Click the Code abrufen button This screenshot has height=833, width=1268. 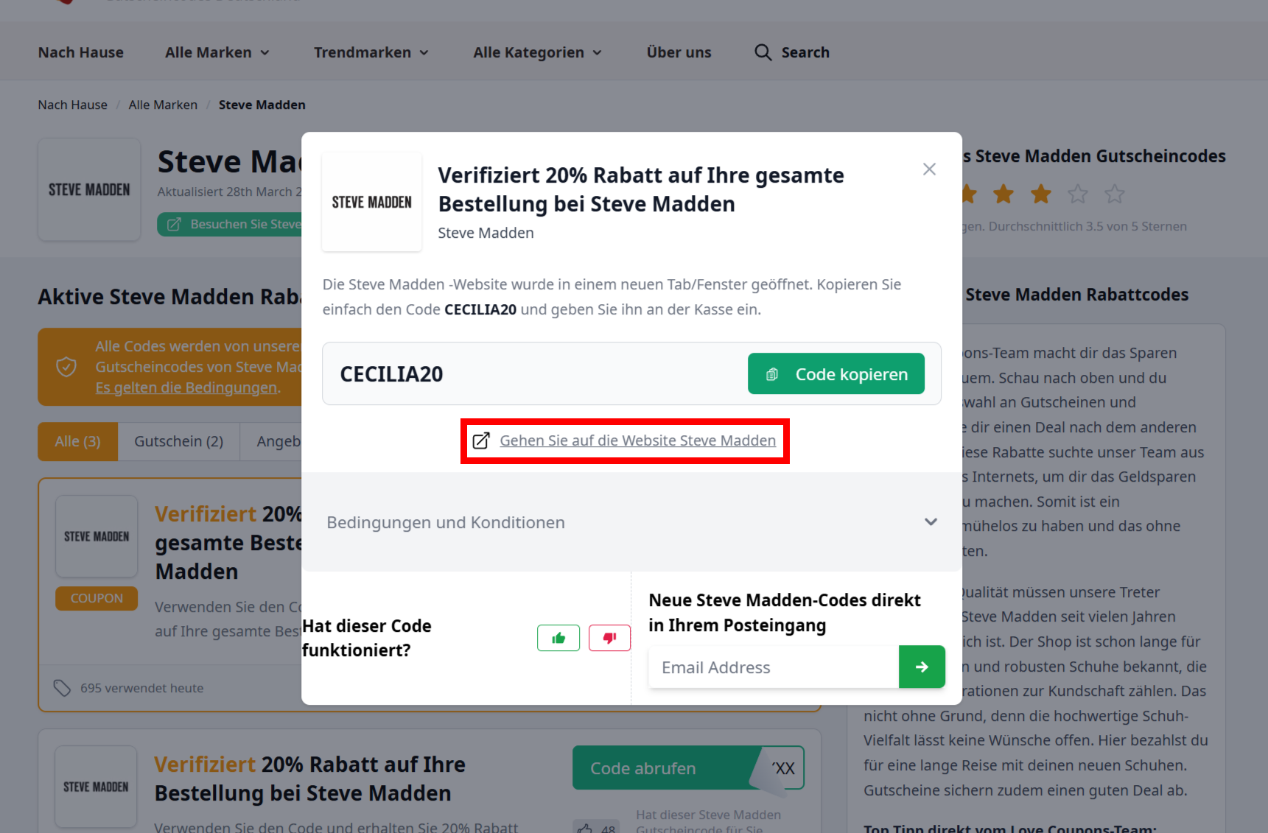(688, 767)
